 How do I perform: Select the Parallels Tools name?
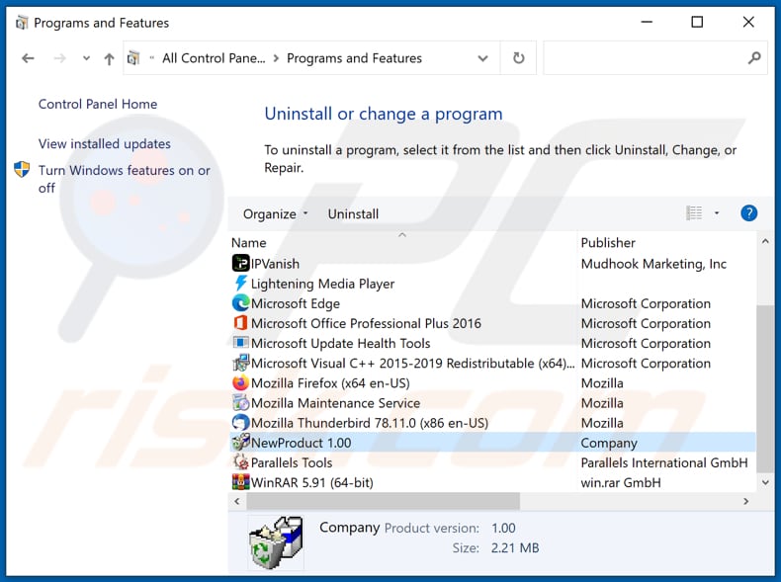(292, 462)
